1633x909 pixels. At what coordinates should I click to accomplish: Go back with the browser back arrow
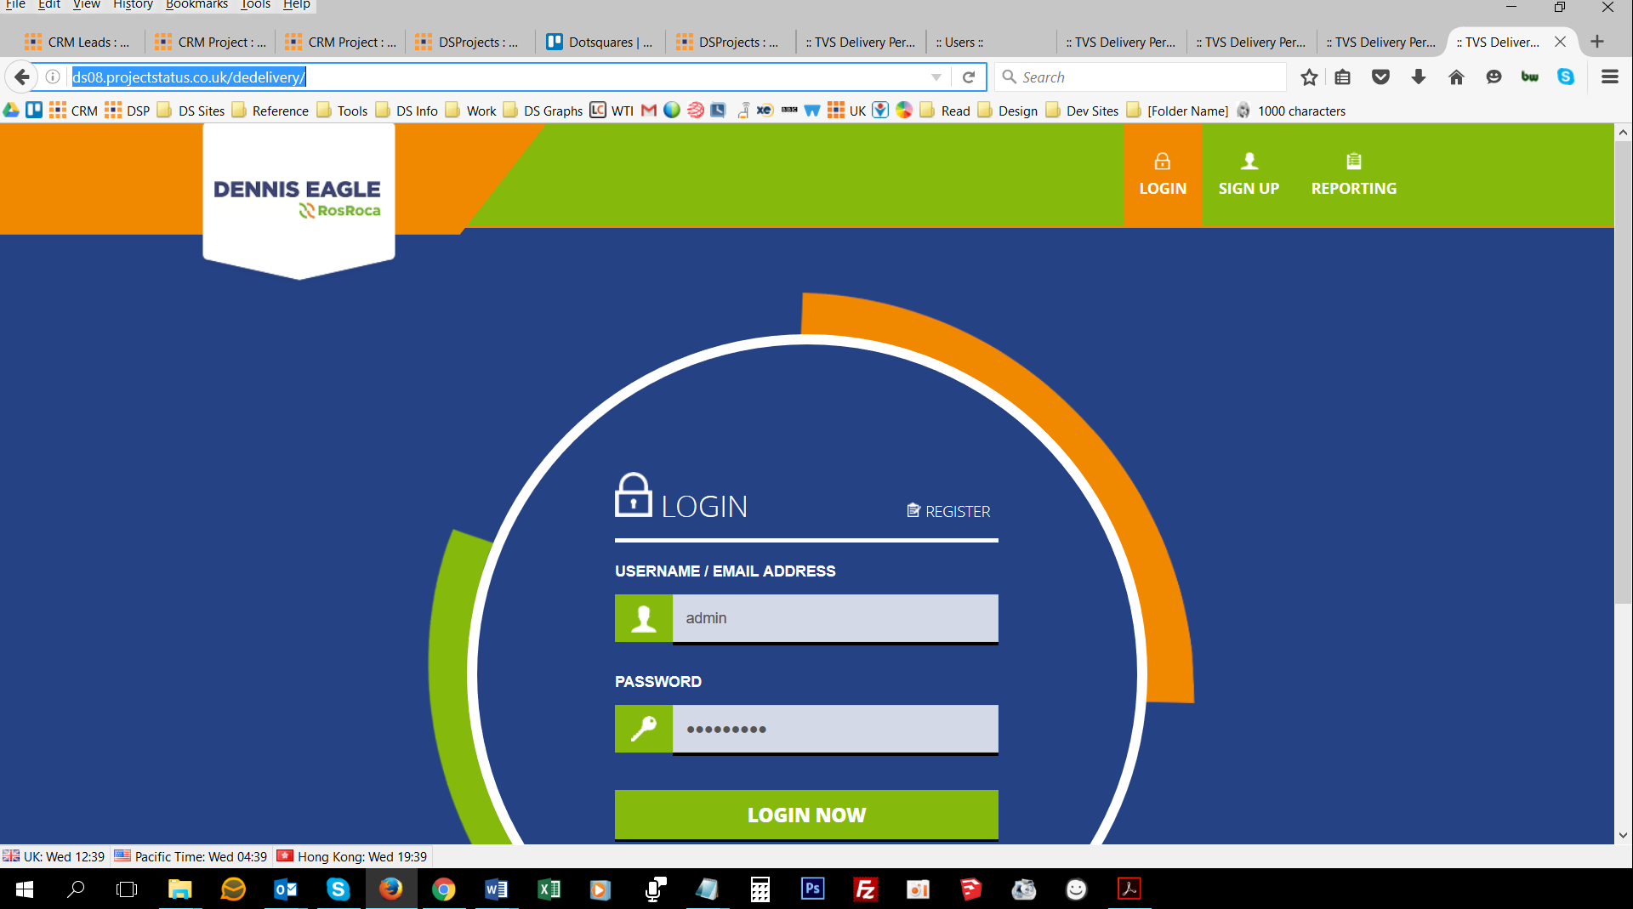coord(22,77)
